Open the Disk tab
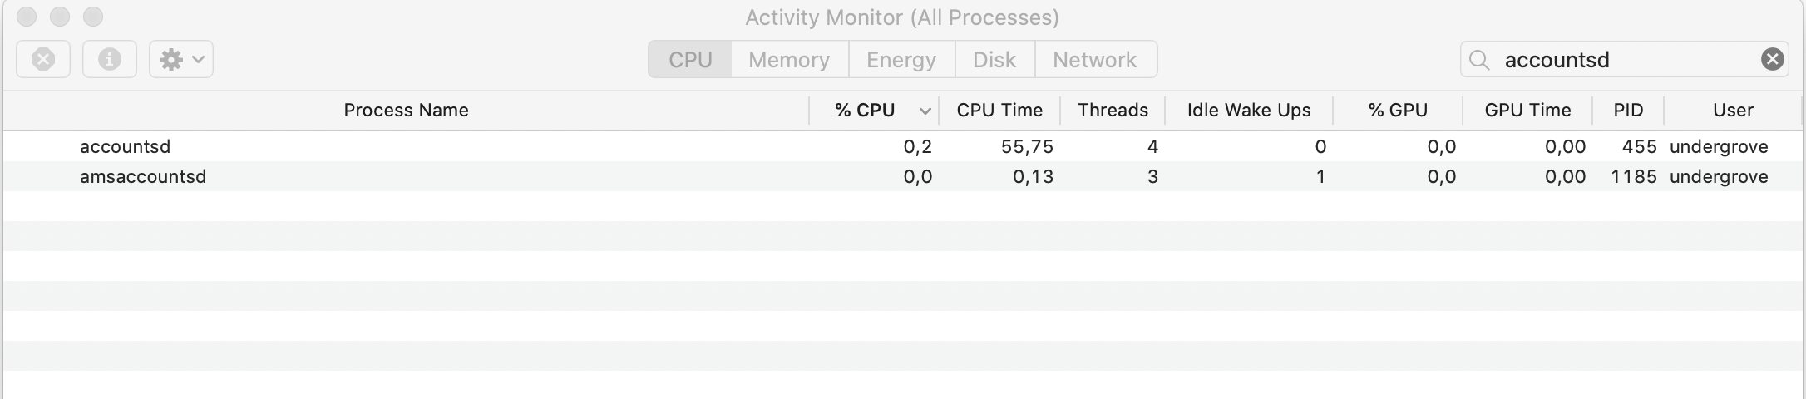The image size is (1806, 399). tap(994, 60)
